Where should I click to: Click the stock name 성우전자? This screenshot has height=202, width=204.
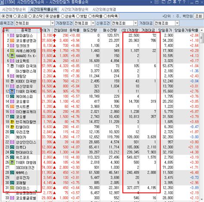(x=22, y=178)
